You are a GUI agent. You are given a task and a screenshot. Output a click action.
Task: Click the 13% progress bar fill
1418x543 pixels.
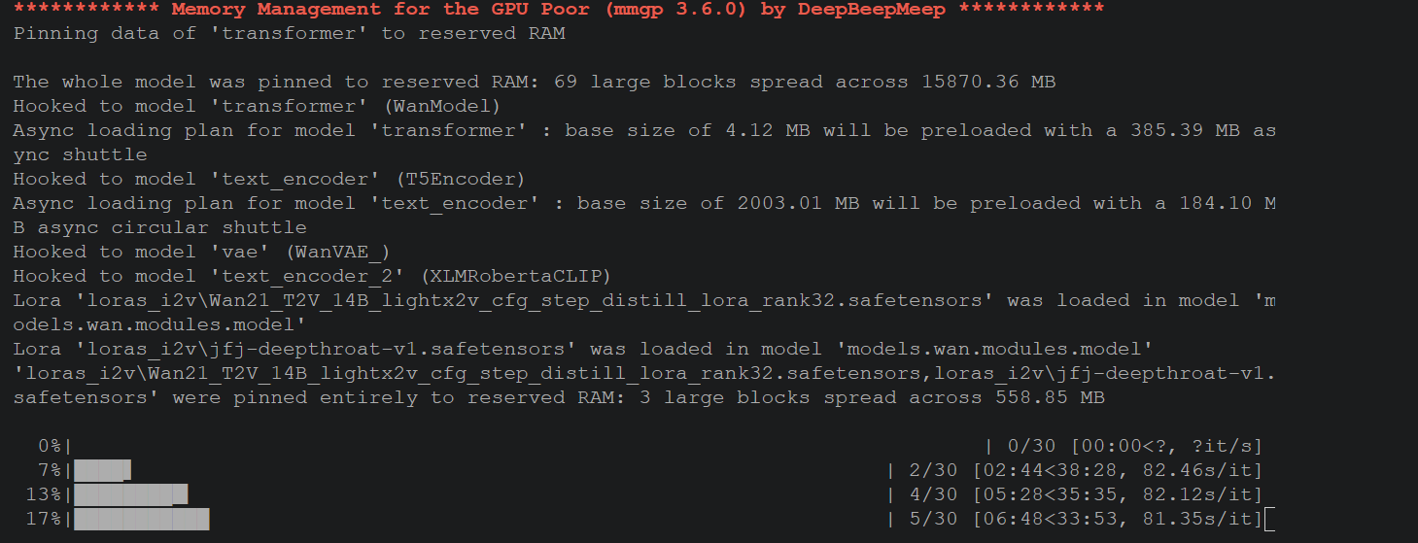[130, 495]
